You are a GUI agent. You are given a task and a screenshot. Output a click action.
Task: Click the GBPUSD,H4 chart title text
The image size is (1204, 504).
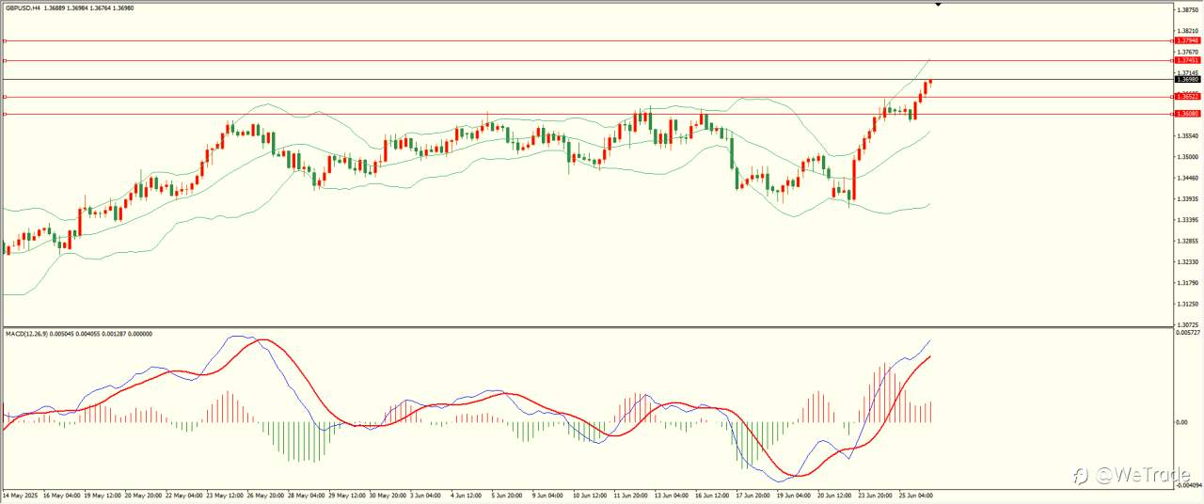pos(23,8)
